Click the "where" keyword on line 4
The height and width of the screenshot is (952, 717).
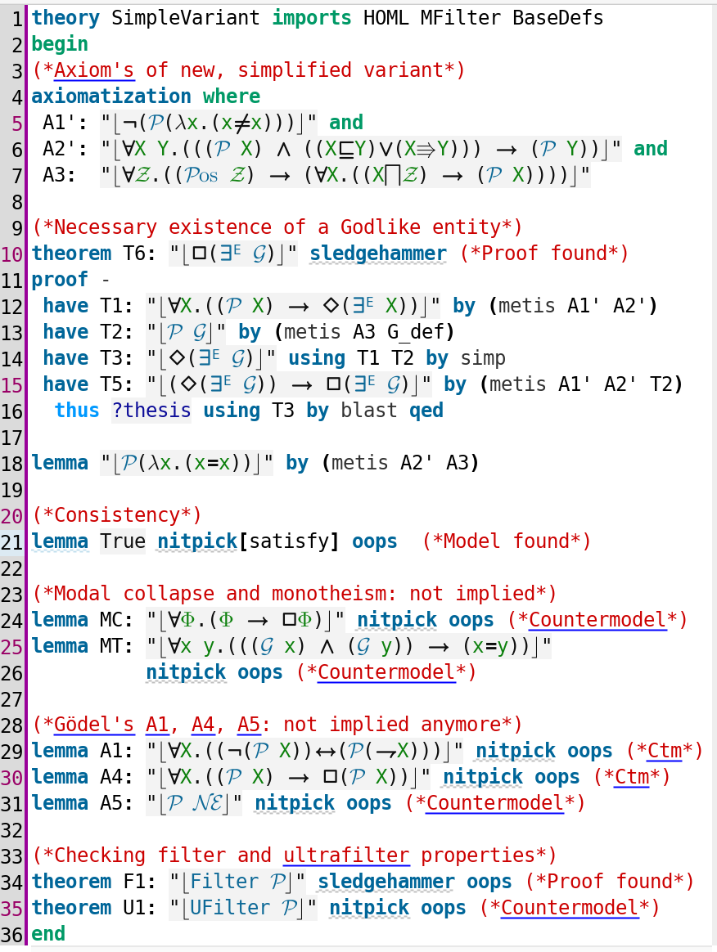point(232,96)
